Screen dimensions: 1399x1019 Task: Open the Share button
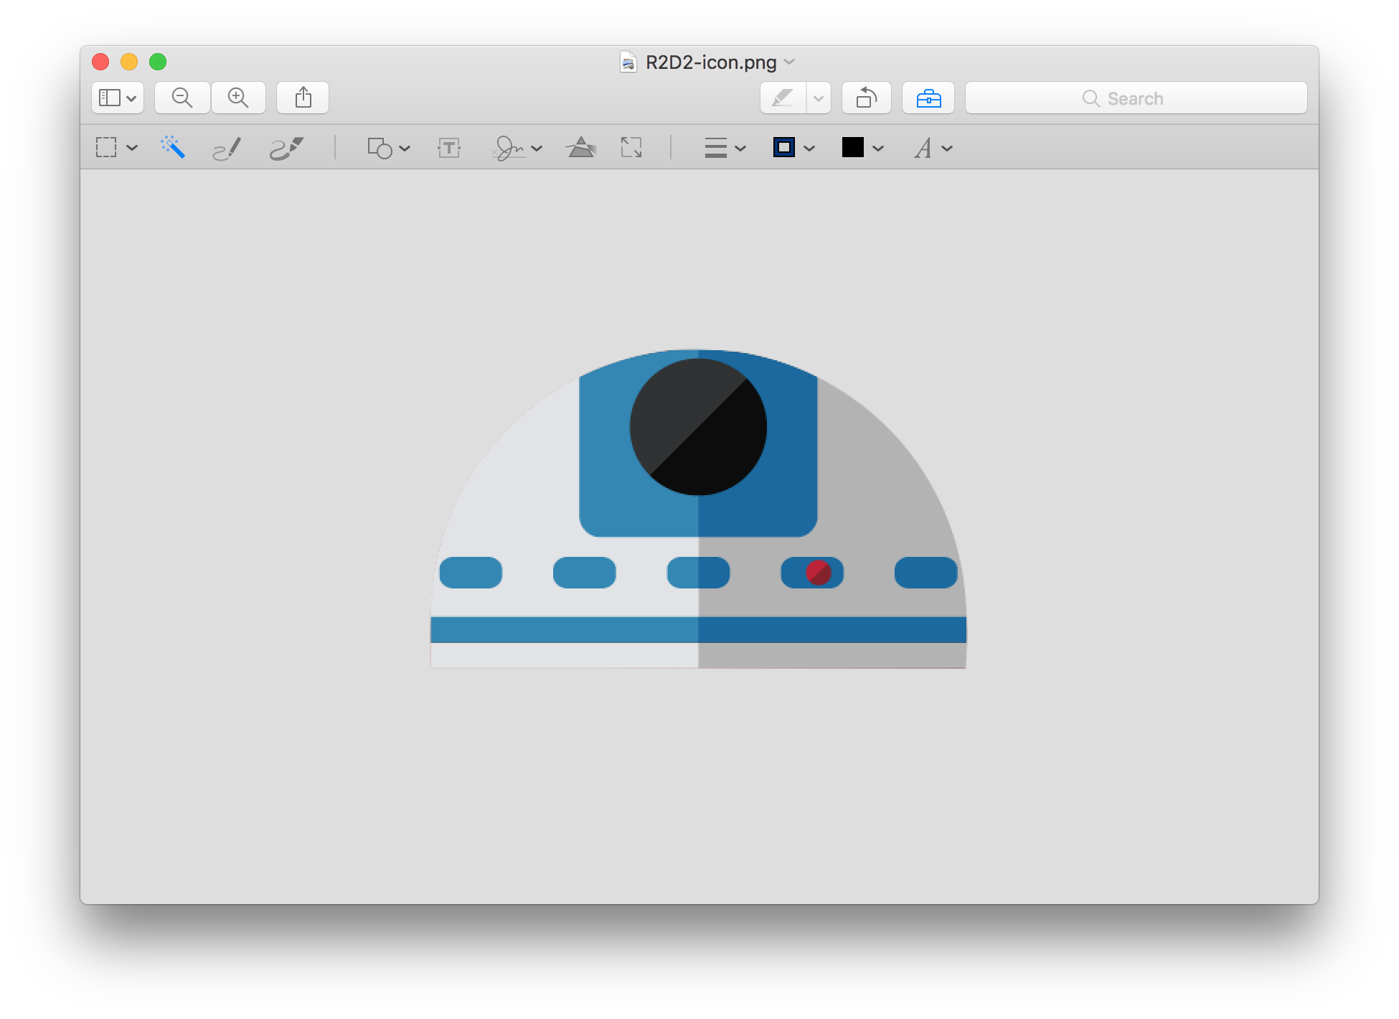point(303,98)
